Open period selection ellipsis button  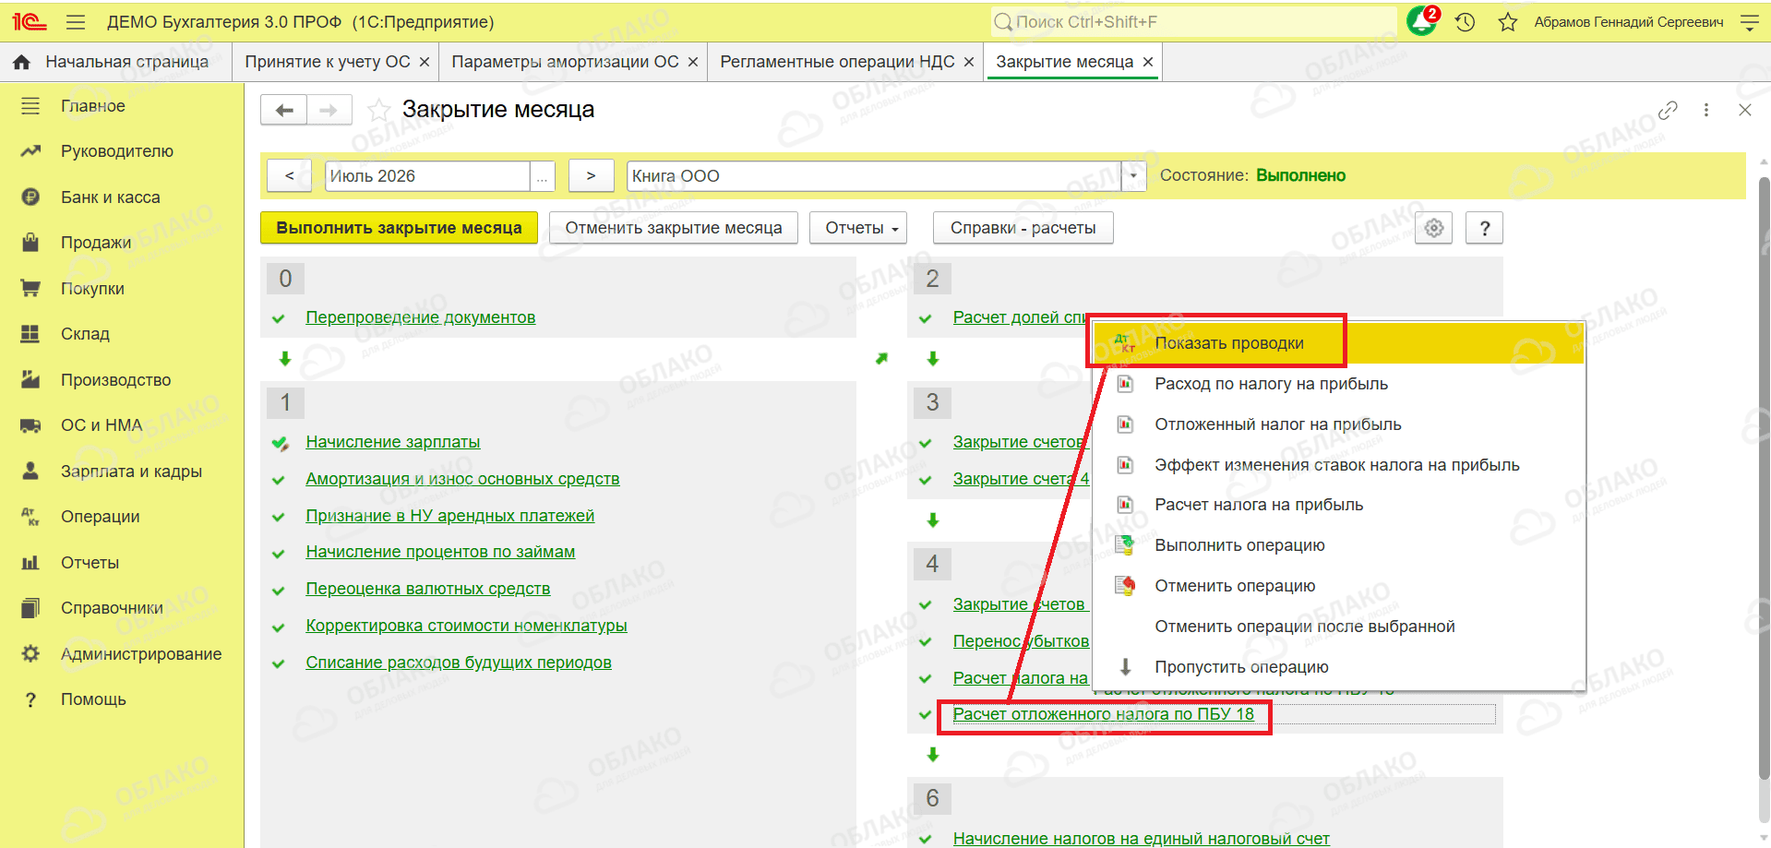(543, 176)
